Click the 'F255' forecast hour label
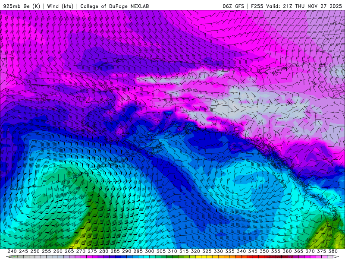The image size is (345, 259). 257,6
